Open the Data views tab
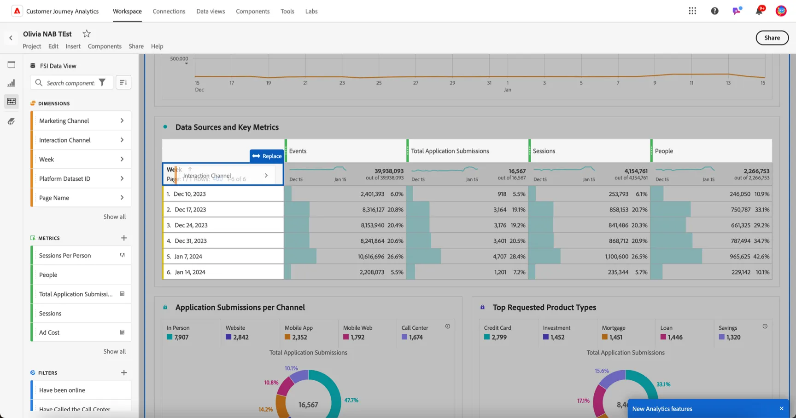 [211, 11]
